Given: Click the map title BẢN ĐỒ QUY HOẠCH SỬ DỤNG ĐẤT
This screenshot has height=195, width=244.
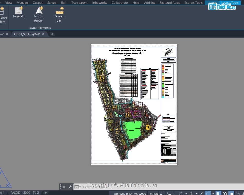Looking at the screenshot, I should (x=127, y=53).
